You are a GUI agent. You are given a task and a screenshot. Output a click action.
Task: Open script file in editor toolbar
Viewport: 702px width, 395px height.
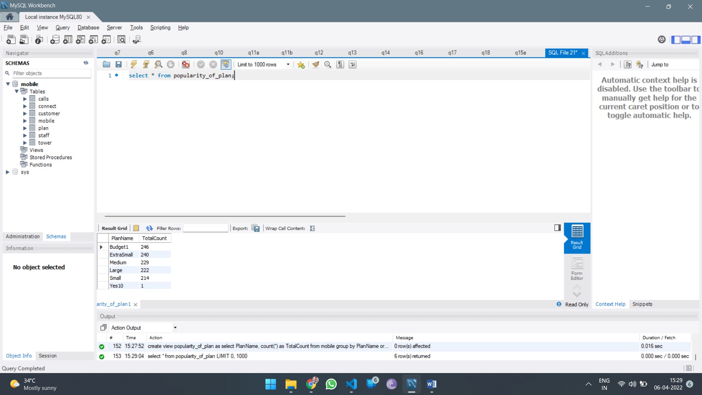[106, 64]
